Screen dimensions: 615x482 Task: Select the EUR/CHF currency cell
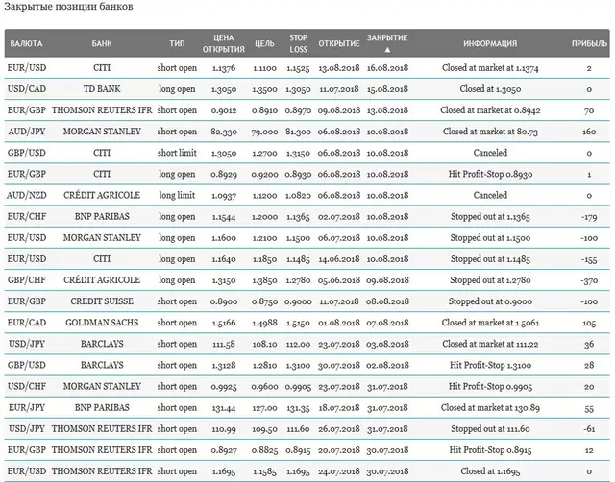tap(26, 216)
